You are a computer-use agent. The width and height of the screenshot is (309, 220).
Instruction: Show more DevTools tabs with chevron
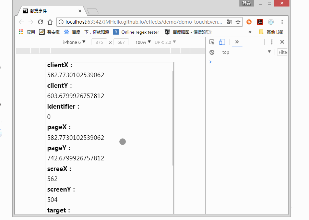[x=237, y=42]
